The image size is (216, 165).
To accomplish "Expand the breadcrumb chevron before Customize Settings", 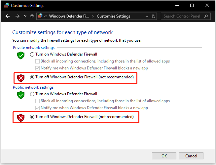I will point(93,16).
